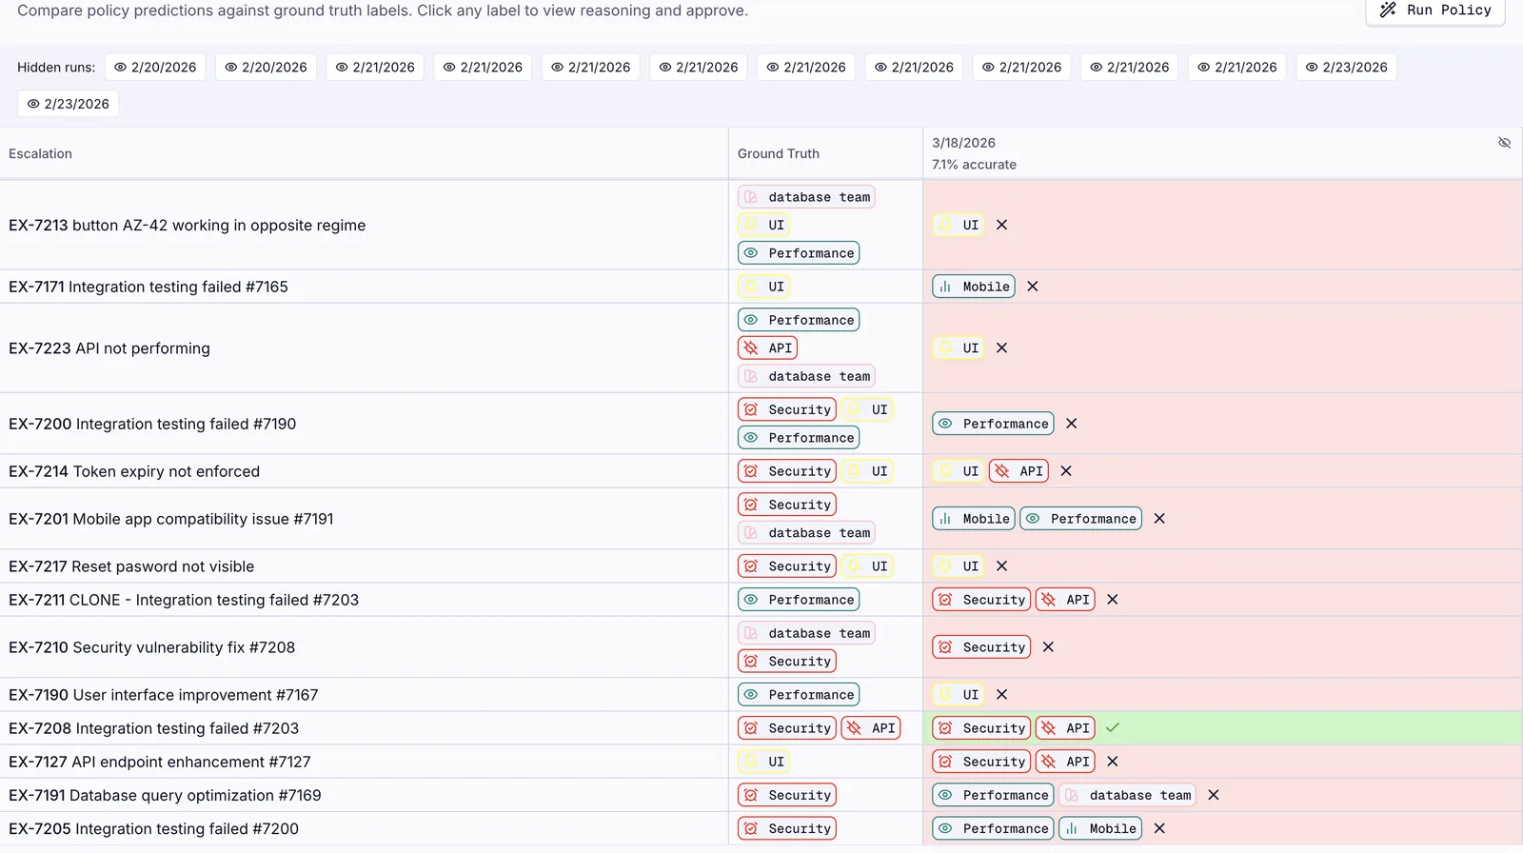Open the predicted API label for EX-7214
This screenshot has height=853, width=1523.
(x=1019, y=471)
